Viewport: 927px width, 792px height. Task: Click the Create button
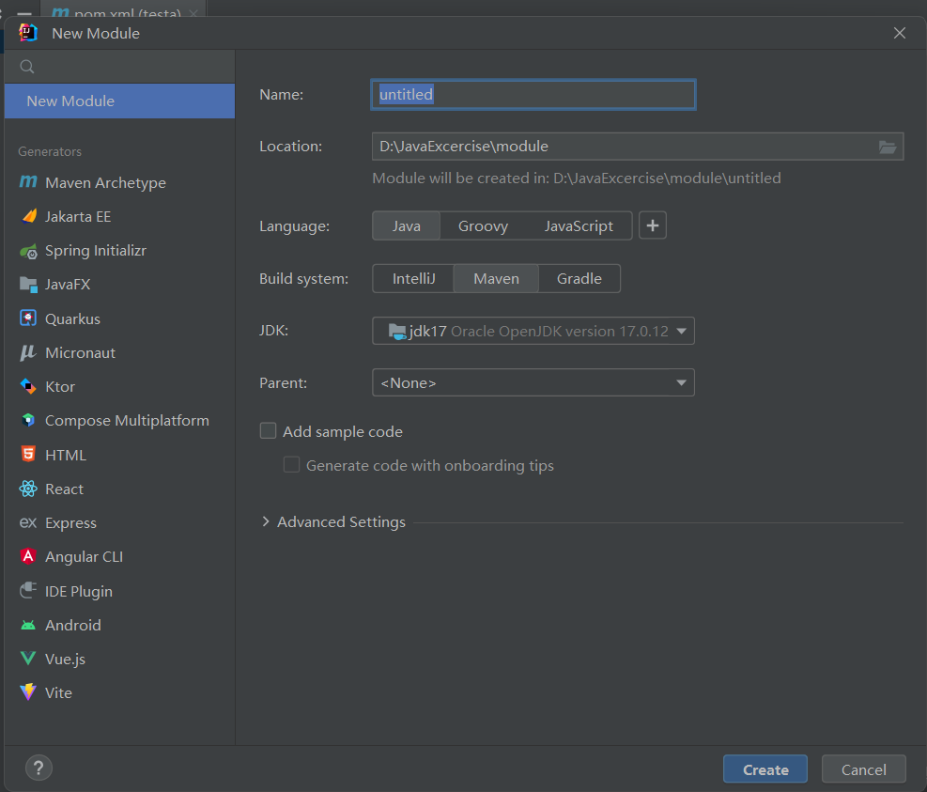(x=765, y=769)
